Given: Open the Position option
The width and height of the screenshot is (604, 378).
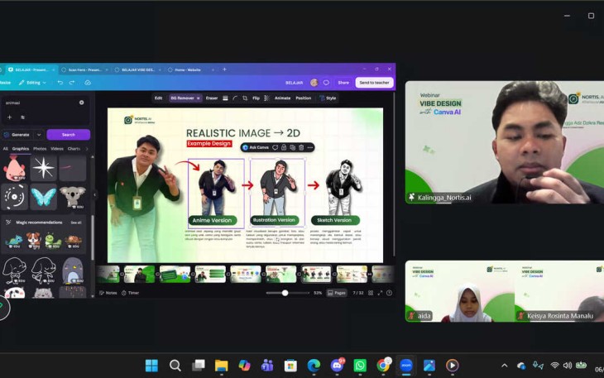Looking at the screenshot, I should point(303,98).
